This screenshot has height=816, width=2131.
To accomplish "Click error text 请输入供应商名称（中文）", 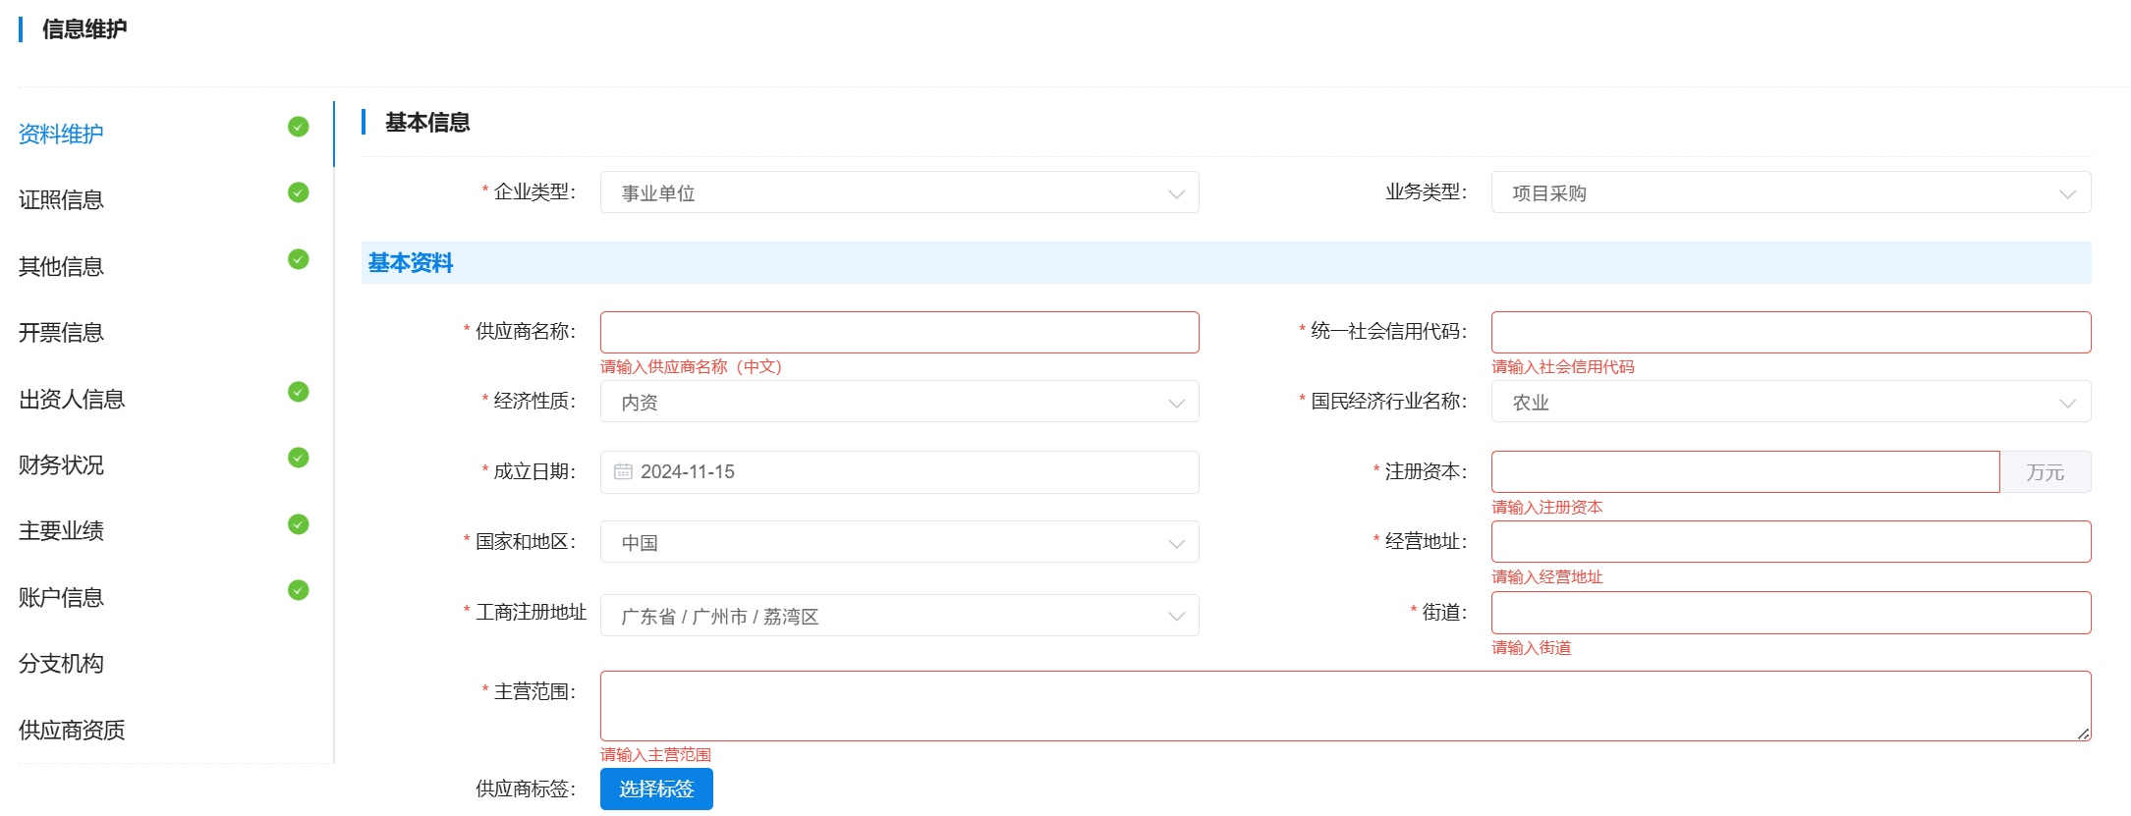I will pyautogui.click(x=691, y=367).
